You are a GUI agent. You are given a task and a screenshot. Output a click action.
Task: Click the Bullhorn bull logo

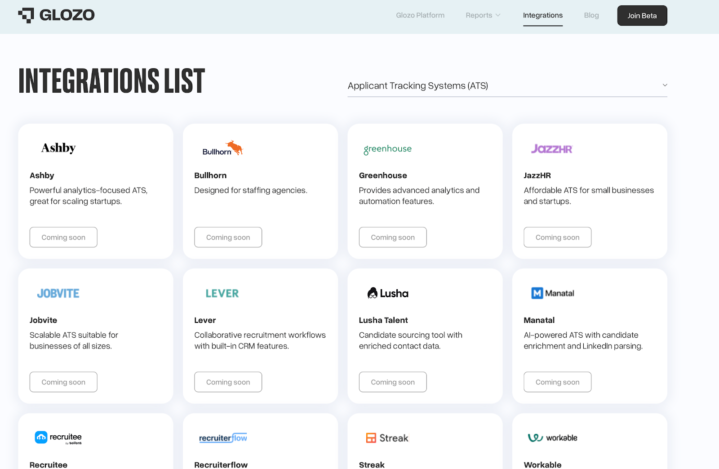click(x=223, y=148)
